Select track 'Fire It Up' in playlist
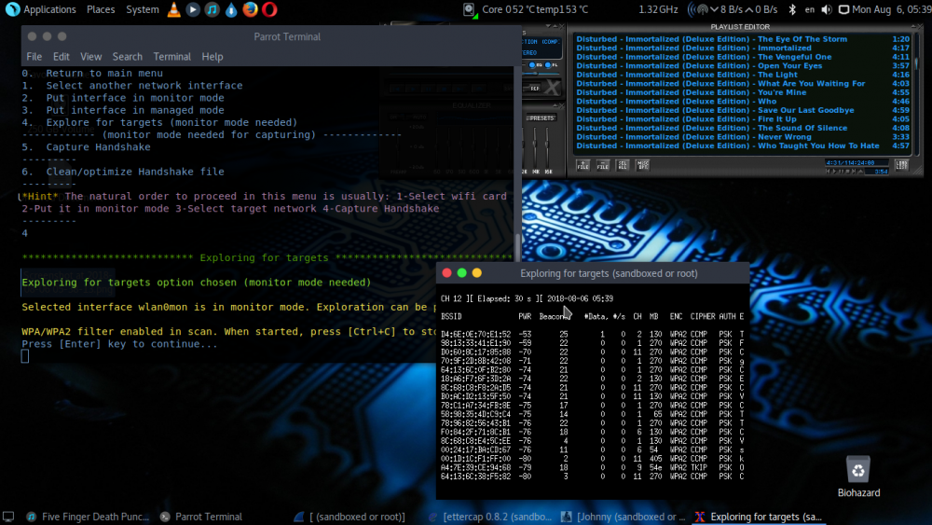The height and width of the screenshot is (525, 932). tap(743, 119)
